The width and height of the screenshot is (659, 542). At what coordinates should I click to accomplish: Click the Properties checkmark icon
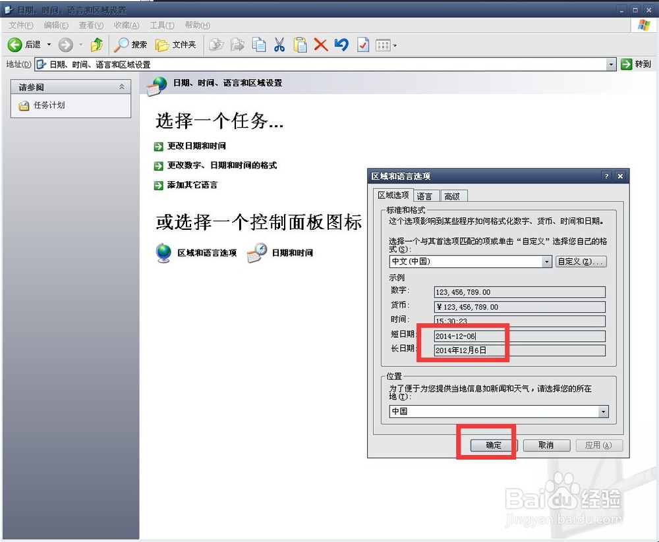click(362, 45)
